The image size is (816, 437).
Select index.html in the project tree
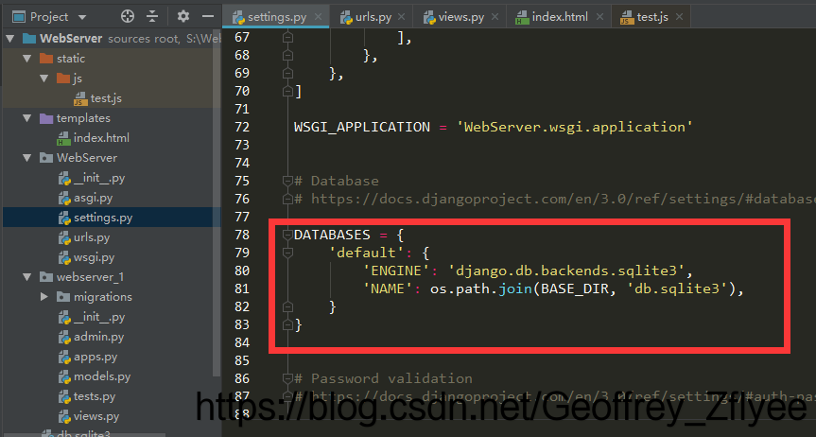(x=101, y=138)
